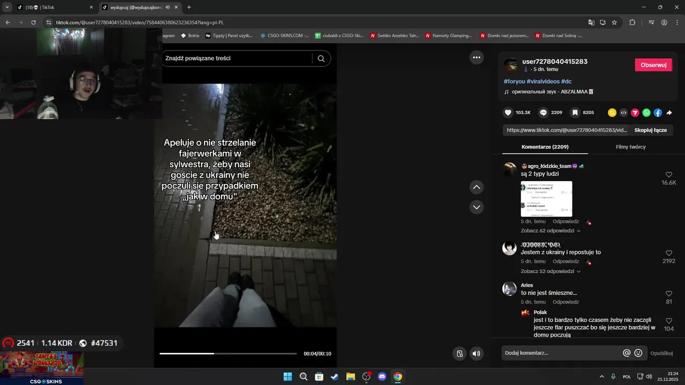The image size is (685, 385).
Task: Open the browser extensions puzzle icon
Action: (x=633, y=22)
